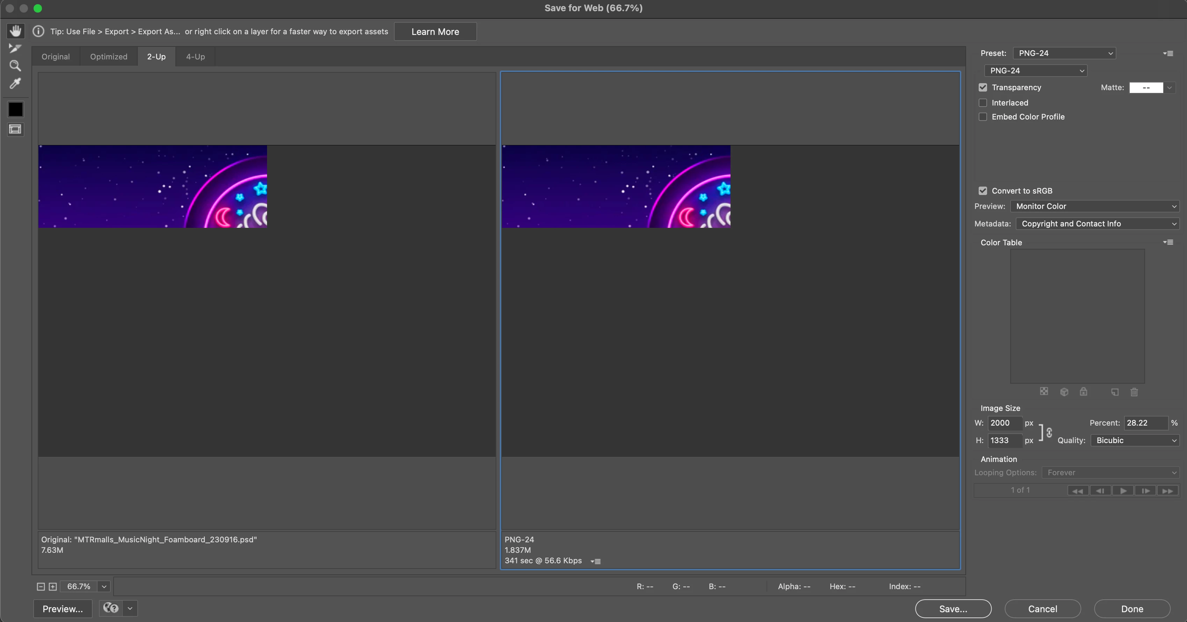Select the Slice Select tool
The height and width of the screenshot is (622, 1187).
point(15,48)
